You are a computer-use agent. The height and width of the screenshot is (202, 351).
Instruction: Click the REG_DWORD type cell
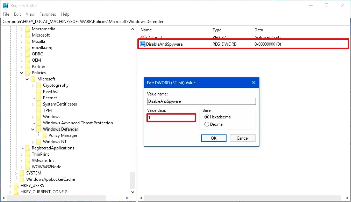point(224,44)
